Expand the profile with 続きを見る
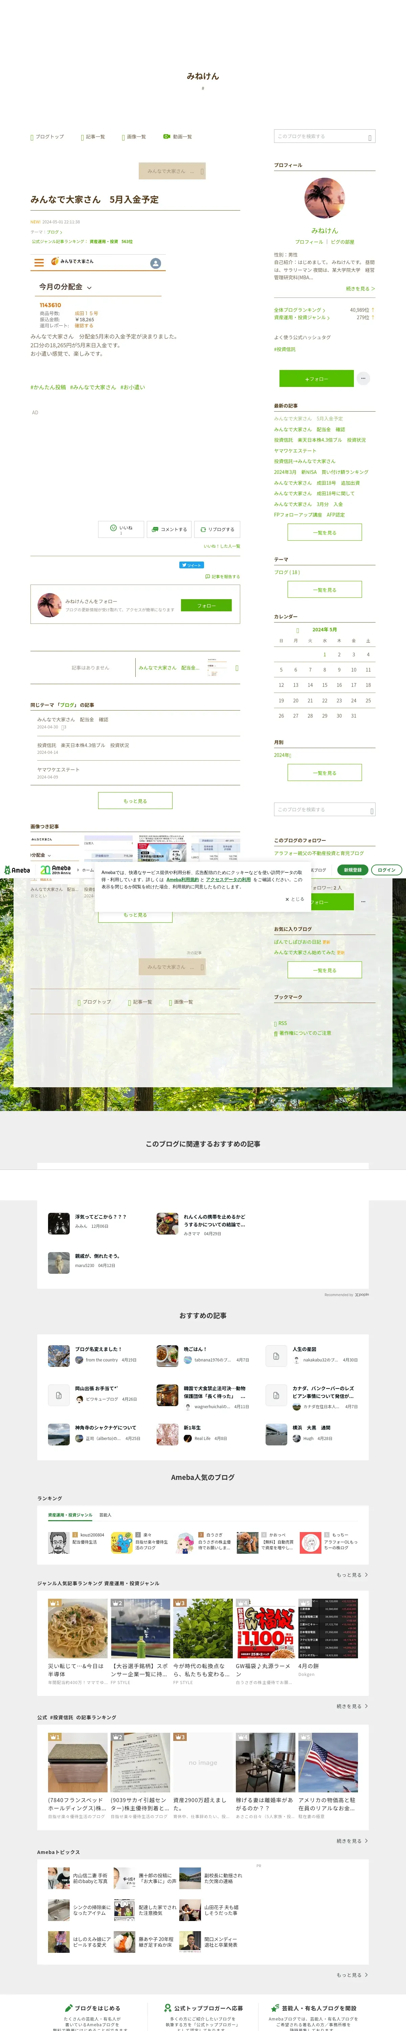406x2031 pixels. pos(360,288)
